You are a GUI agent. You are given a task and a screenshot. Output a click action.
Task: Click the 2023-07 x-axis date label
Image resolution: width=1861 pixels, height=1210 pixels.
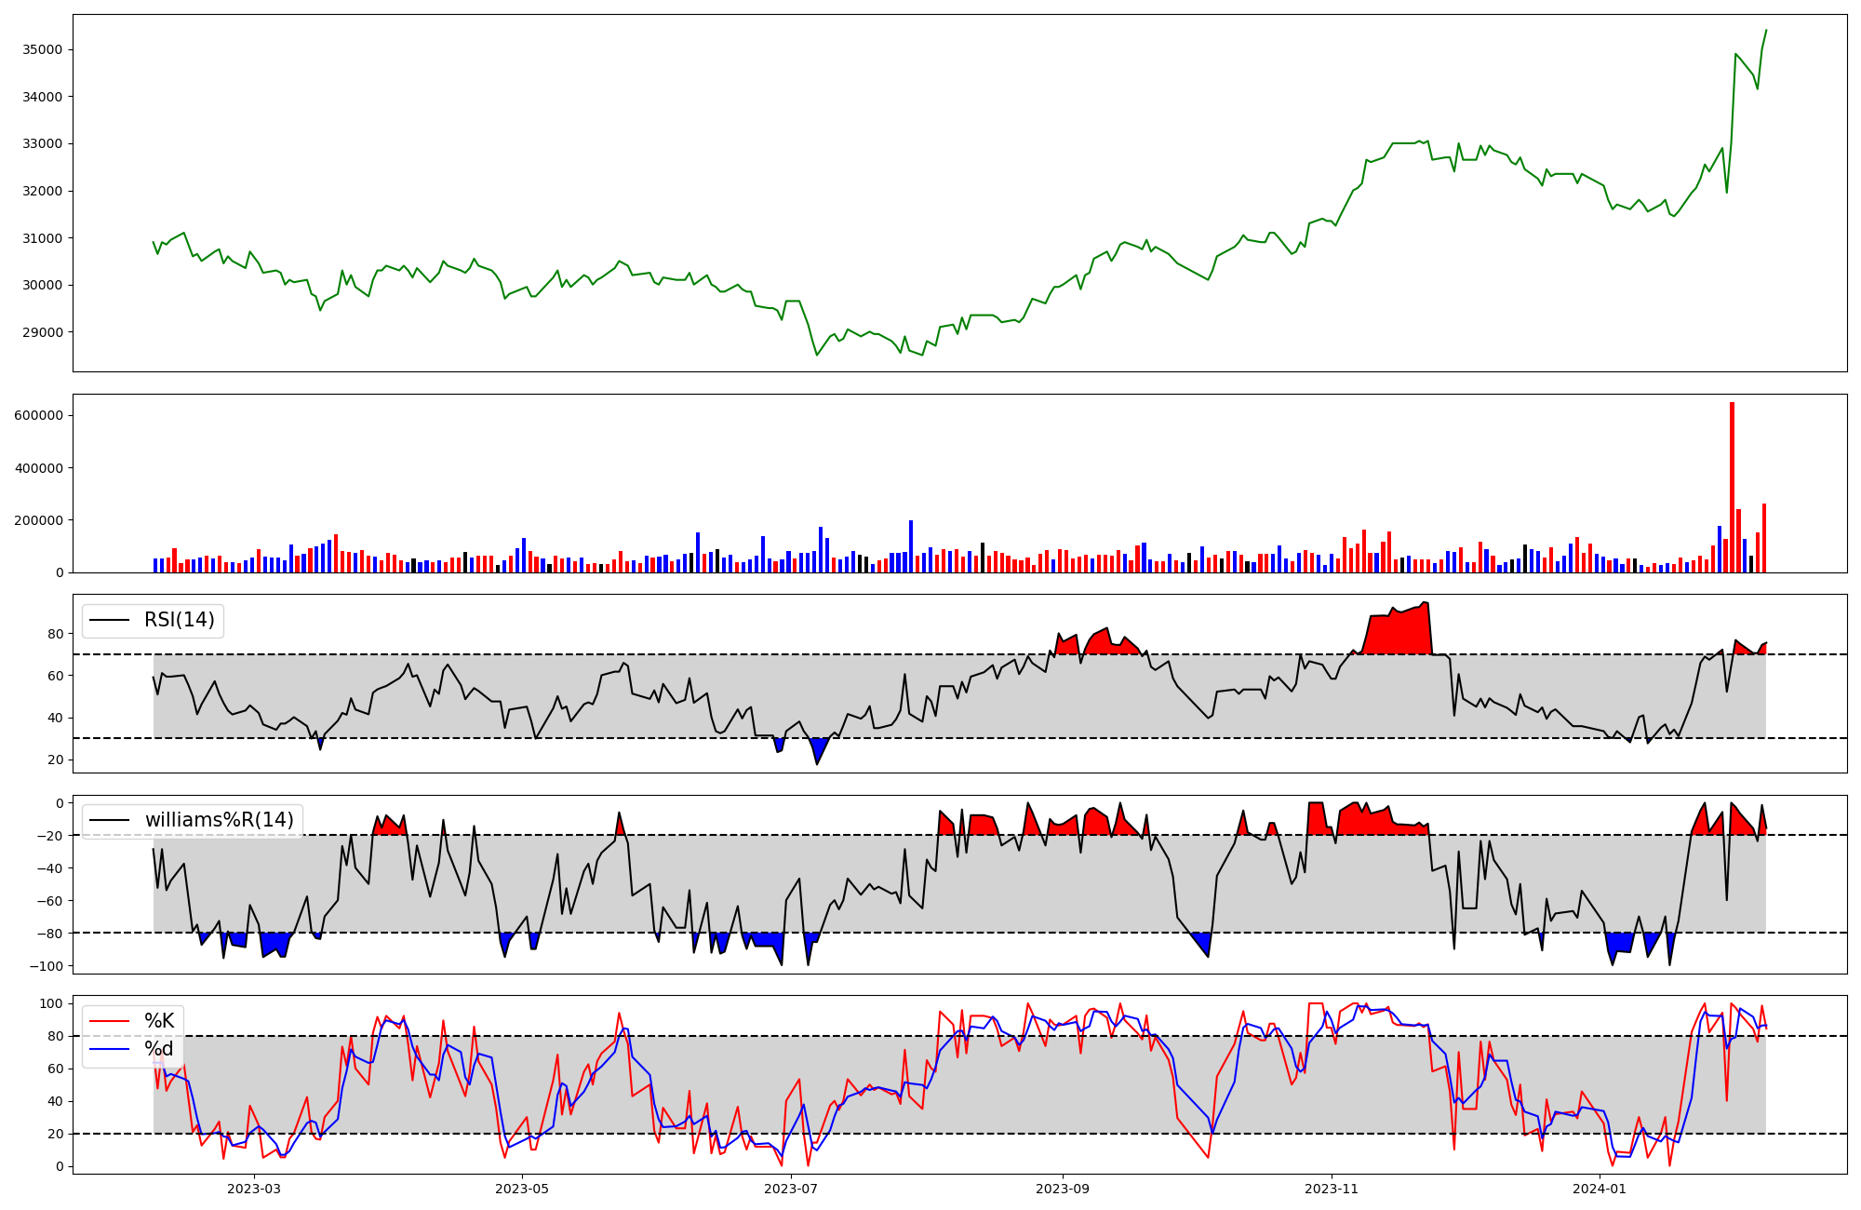coord(791,1189)
